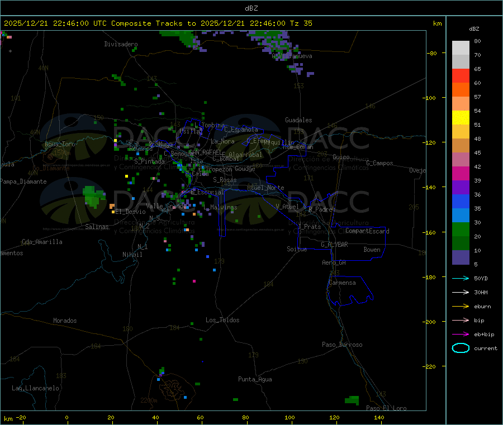Click the 'Tz 35' threshold text
This screenshot has width=503, height=425.
[x=301, y=23]
